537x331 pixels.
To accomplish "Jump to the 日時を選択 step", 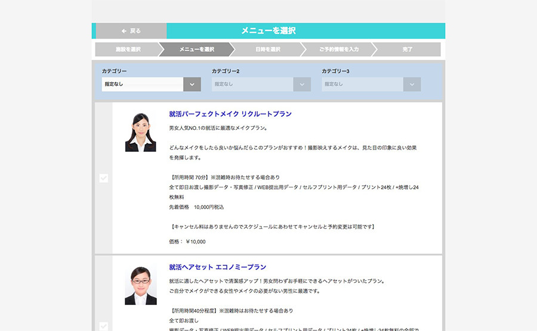I will tap(267, 49).
